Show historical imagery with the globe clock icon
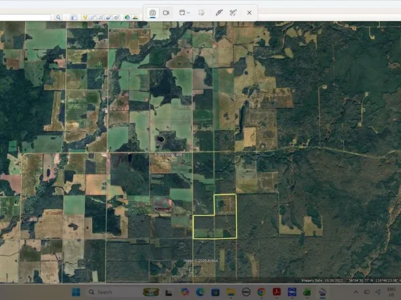Image resolution: width=401 pixels, height=300 pixels. [127, 17]
